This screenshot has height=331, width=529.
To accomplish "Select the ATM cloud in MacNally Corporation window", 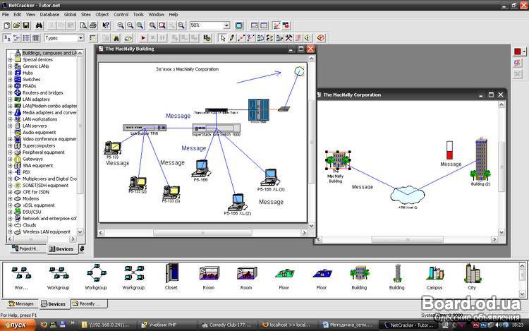I will click(x=408, y=195).
